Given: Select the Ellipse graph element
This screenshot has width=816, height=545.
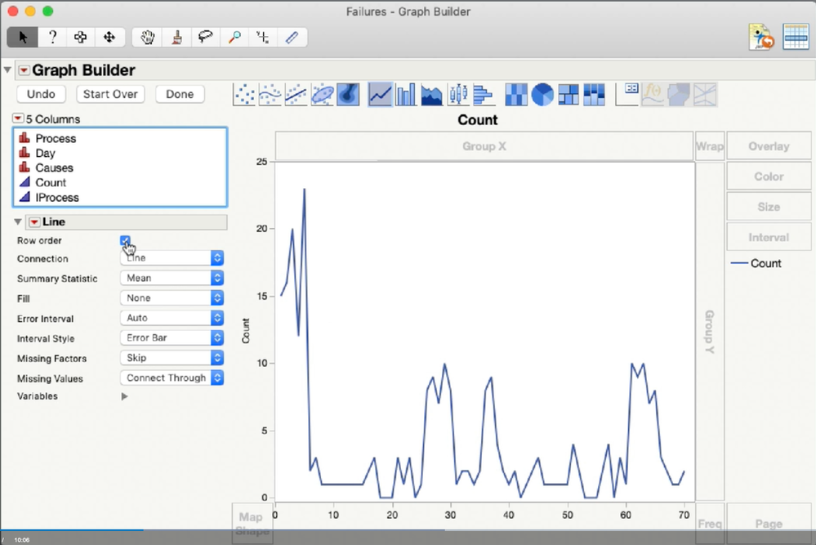Looking at the screenshot, I should click(x=322, y=95).
